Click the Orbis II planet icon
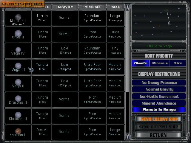Screen dimensions: 191x143 point(18,34)
